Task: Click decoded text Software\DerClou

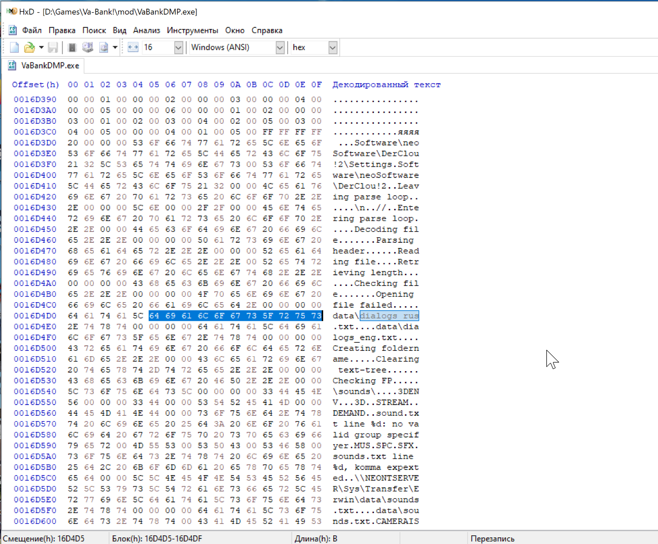Action: point(376,153)
